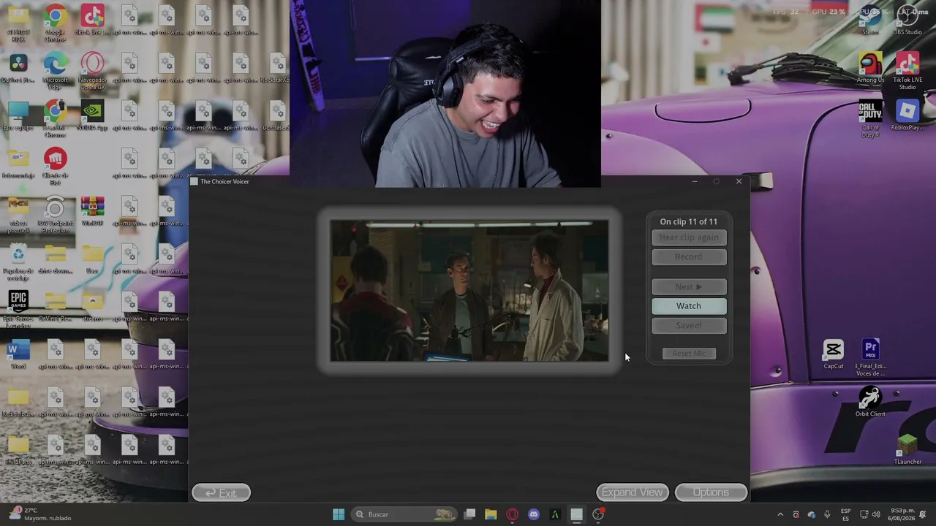Select the RAV Endpoint Protection desktop icon
Image resolution: width=936 pixels, height=526 pixels.
point(55,215)
